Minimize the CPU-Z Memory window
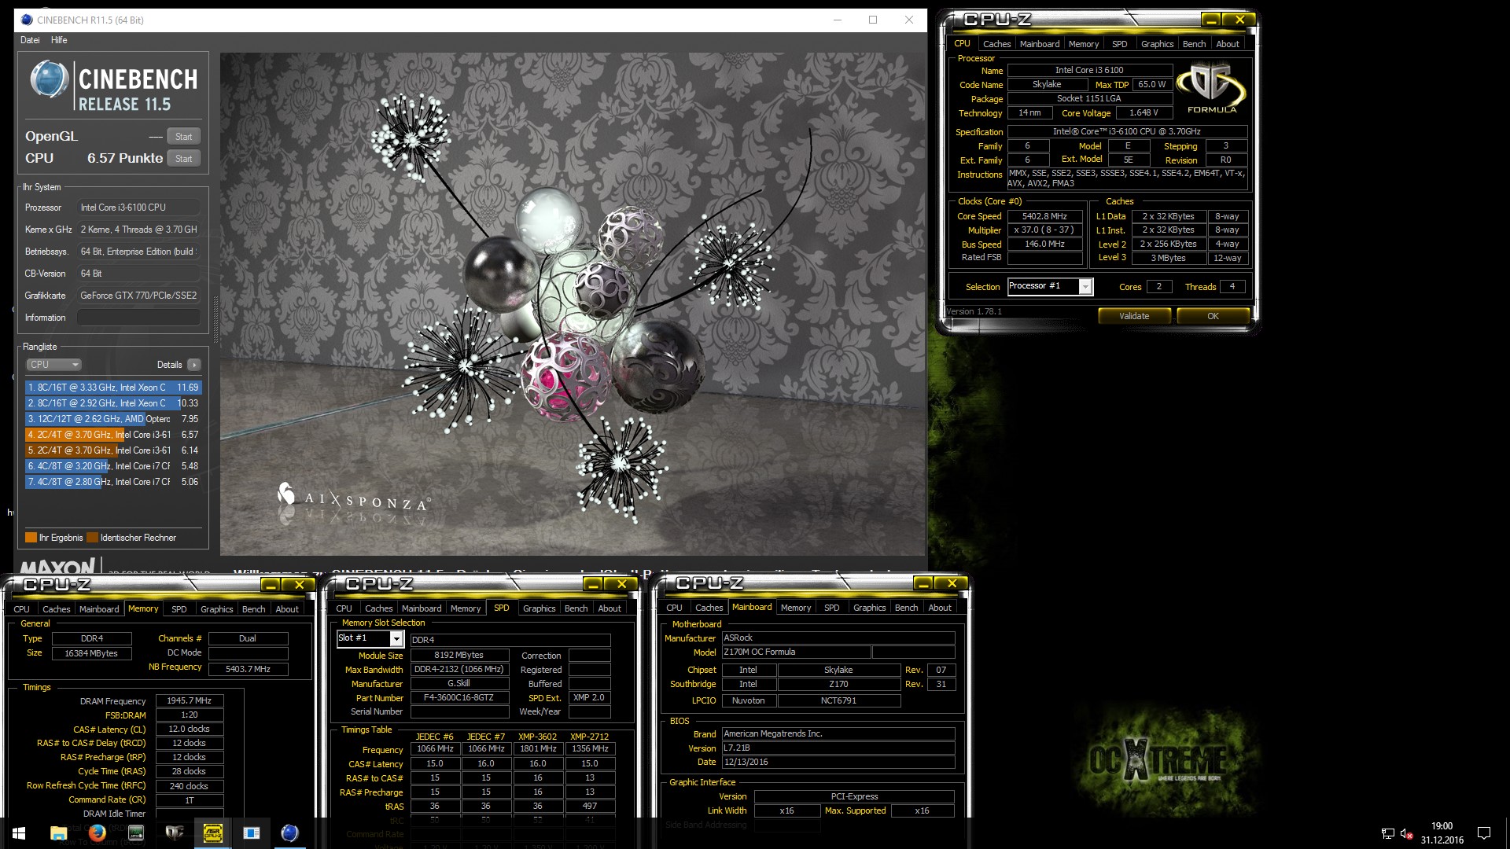The image size is (1510, 849). point(271,585)
